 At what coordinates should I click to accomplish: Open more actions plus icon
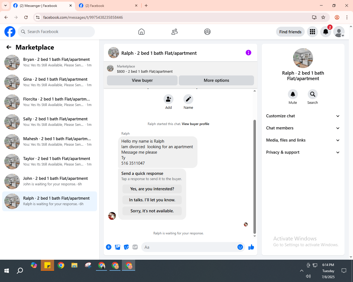click(109, 247)
